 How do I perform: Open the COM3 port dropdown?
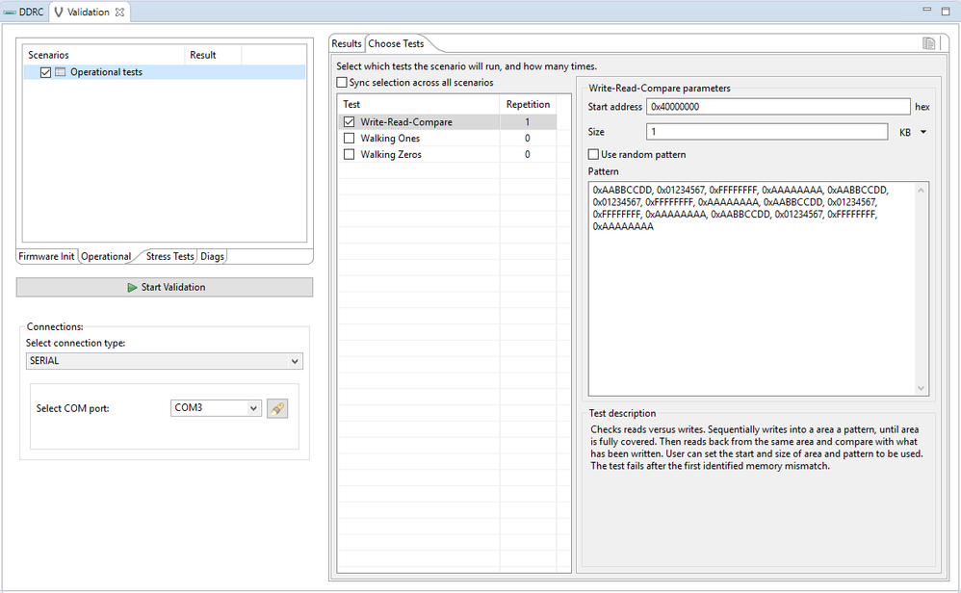point(216,408)
